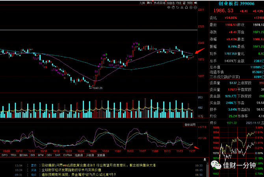Click the 11/17 date on time axis
This screenshot has height=177, width=264.
coord(192,151)
